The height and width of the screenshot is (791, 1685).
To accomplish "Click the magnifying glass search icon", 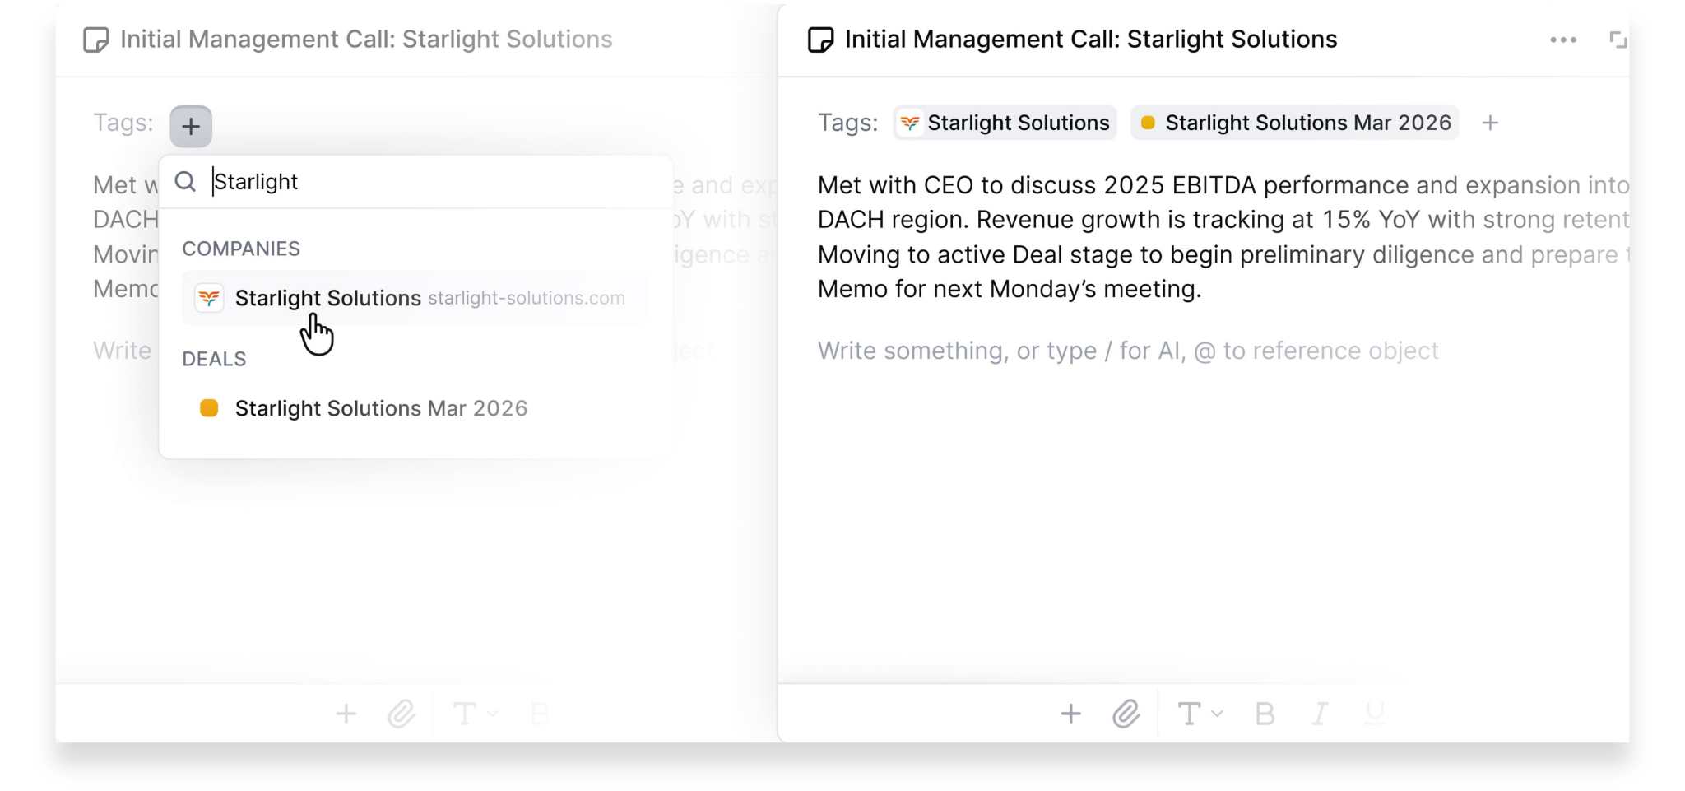I will [185, 181].
